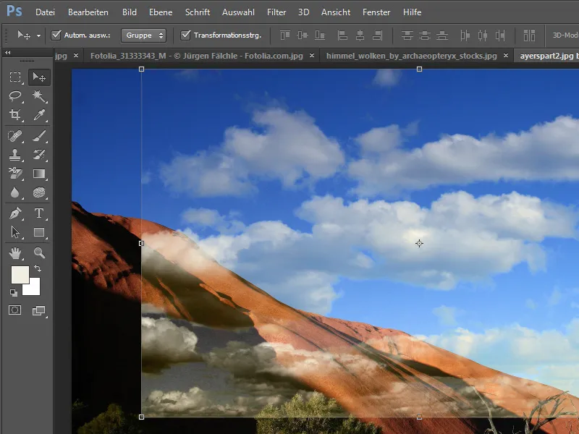Viewport: 579px width, 434px height.
Task: Click the Move tool preset icon in options bar
Action: point(24,35)
